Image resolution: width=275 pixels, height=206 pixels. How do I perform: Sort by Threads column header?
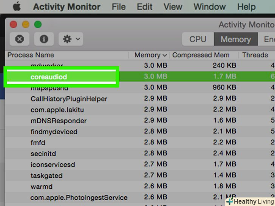pos(255,55)
